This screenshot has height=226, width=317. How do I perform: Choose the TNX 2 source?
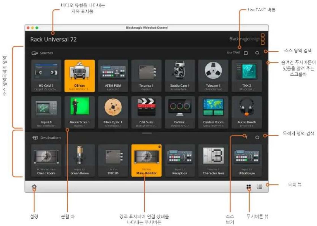click(247, 76)
